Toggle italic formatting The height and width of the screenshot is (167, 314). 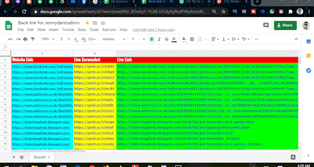(x=159, y=39)
